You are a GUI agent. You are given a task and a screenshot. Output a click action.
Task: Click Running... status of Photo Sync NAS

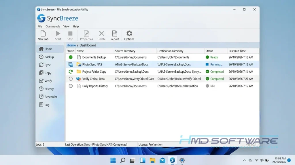tap(214, 64)
